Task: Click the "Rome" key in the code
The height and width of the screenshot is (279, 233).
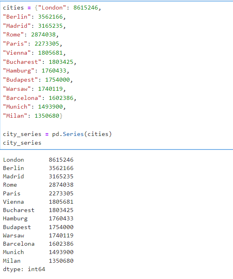Action: pyautogui.click(x=13, y=34)
